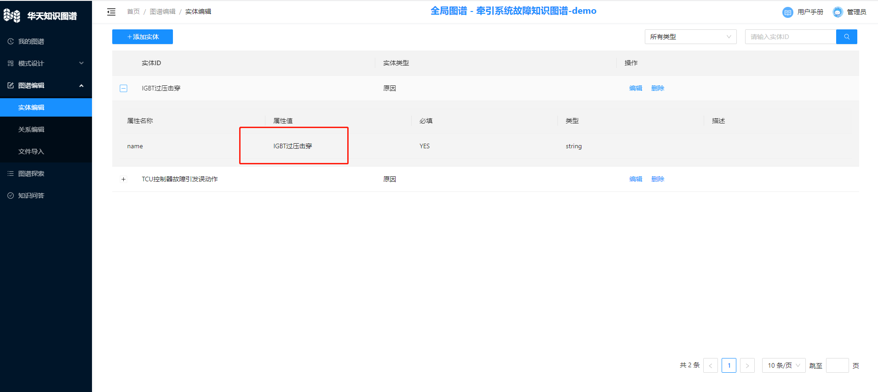Viewport: 878px width, 392px height.
Task: Click the 知识问答 check-circle icon
Action: pyautogui.click(x=11, y=196)
